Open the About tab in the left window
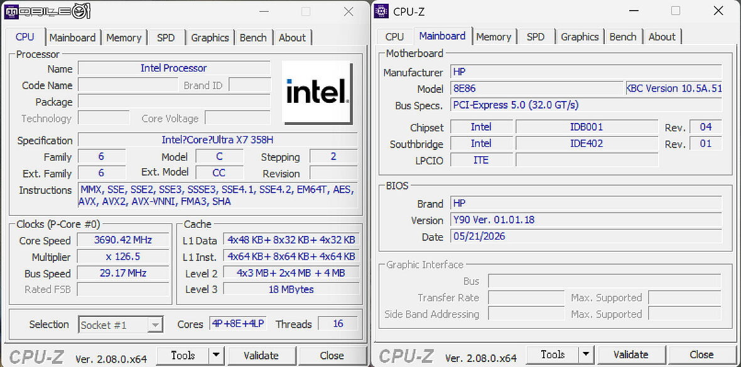This screenshot has height=367, width=741. tap(292, 37)
